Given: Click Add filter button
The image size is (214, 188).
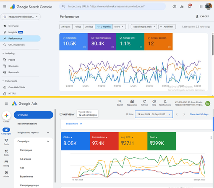Looking at the screenshot, I should coord(167,26).
